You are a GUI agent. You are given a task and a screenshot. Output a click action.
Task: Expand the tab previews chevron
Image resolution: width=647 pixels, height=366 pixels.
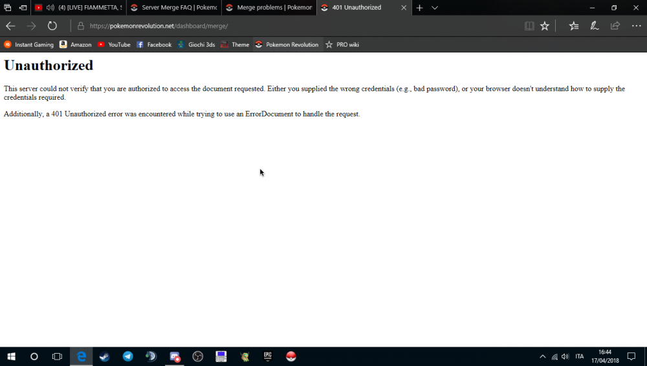pos(435,8)
